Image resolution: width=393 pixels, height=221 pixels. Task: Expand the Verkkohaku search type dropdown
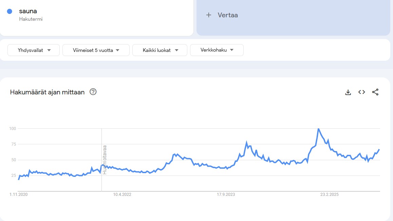pyautogui.click(x=217, y=50)
